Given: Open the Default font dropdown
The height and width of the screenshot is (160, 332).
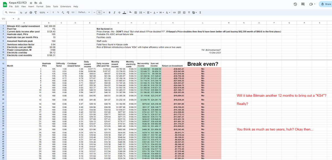Looking at the screenshot, I should [84, 12].
